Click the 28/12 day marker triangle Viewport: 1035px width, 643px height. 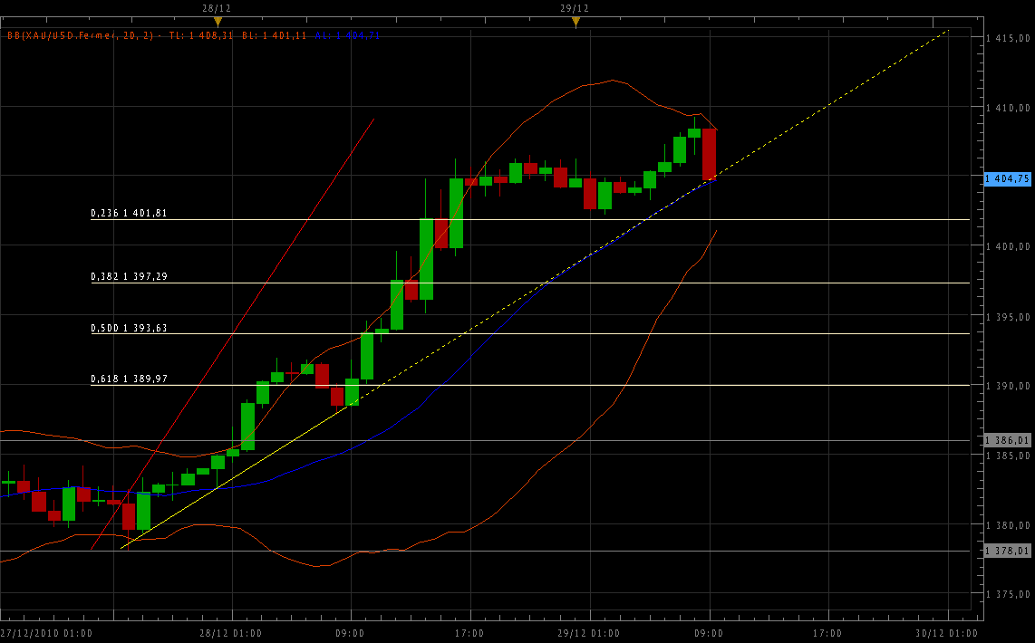[x=218, y=22]
